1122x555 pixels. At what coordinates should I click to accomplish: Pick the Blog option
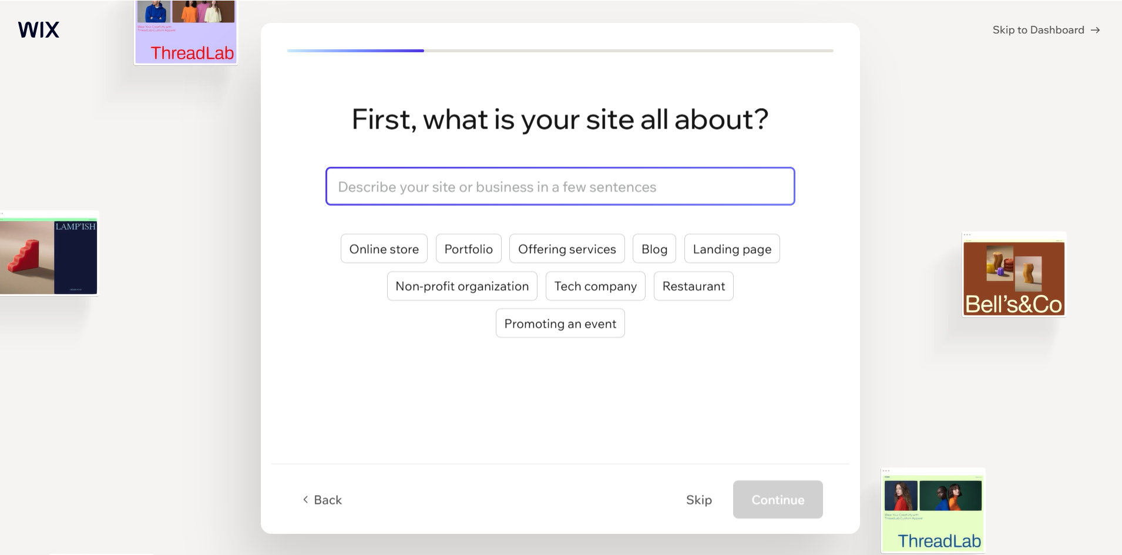tap(654, 248)
